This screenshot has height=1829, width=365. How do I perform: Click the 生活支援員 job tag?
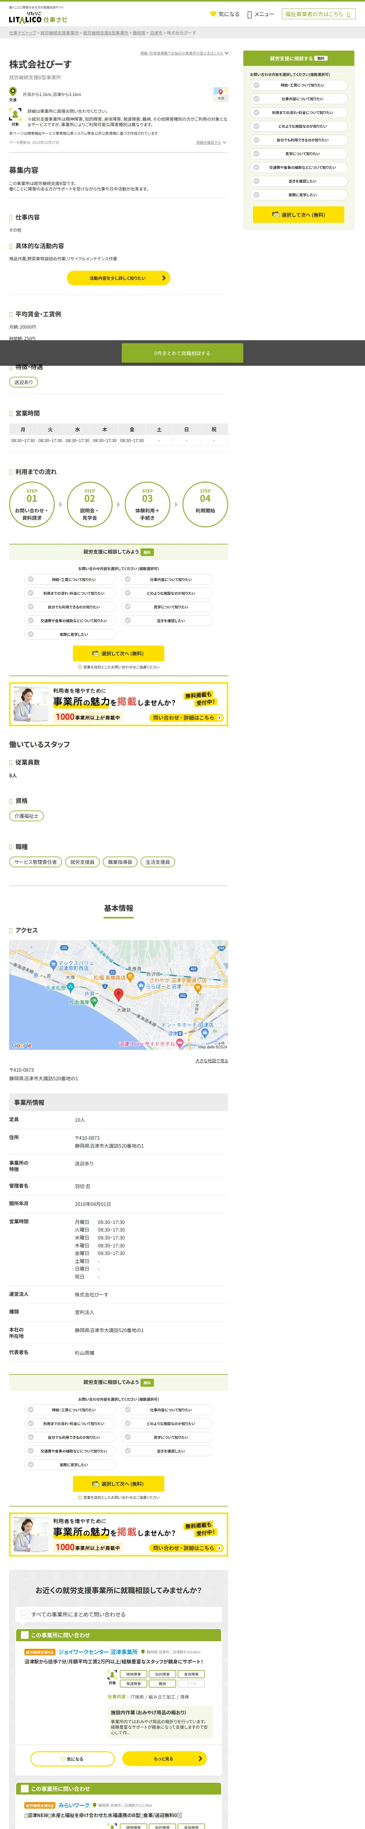point(157,862)
